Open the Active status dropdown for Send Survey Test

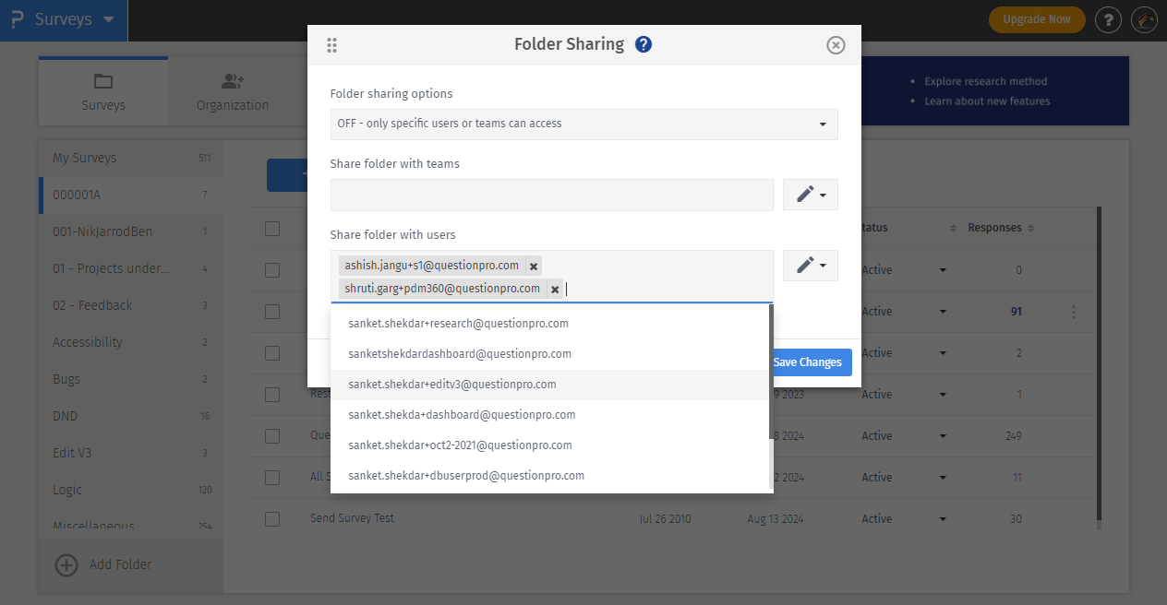pyautogui.click(x=941, y=518)
